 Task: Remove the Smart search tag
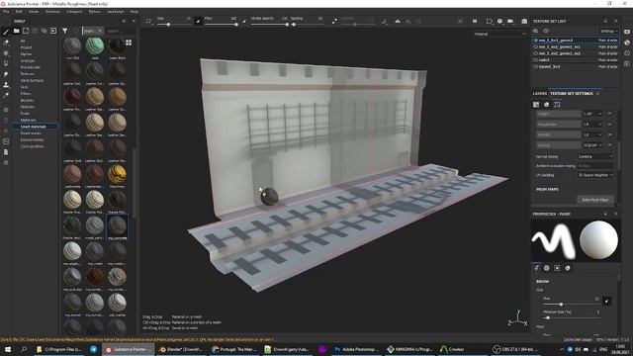coord(100,31)
